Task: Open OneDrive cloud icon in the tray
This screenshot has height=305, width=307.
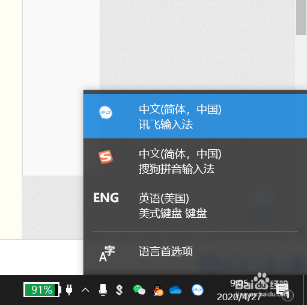Action: tap(175, 290)
